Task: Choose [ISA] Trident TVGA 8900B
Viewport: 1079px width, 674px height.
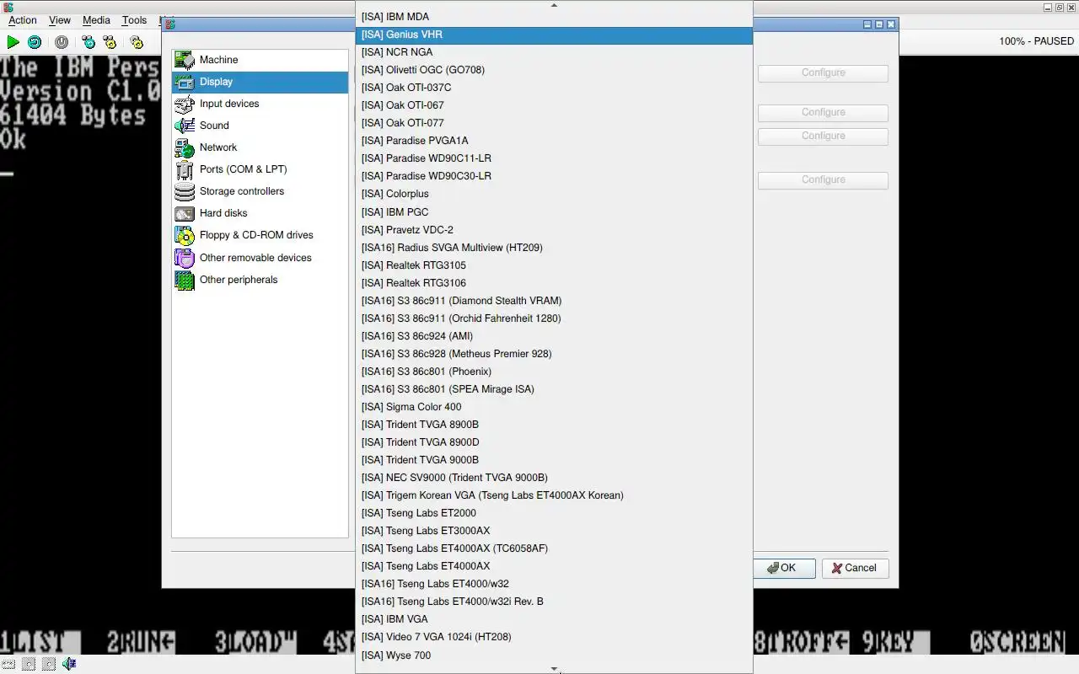Action: pos(554,425)
